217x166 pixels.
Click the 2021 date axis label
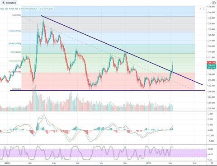[148, 163]
